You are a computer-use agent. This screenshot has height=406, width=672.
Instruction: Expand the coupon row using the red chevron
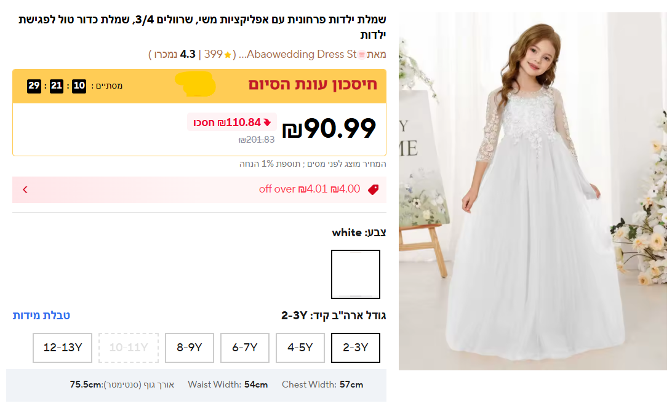point(25,189)
